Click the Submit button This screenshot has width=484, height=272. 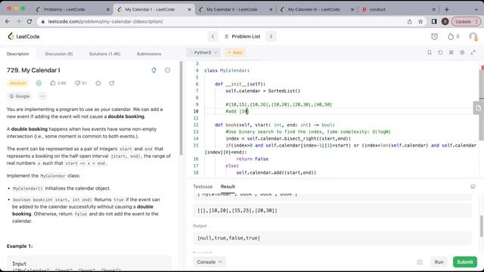pos(464,262)
